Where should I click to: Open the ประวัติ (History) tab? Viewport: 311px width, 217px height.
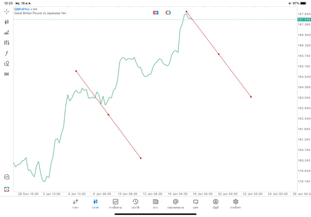coord(135,203)
